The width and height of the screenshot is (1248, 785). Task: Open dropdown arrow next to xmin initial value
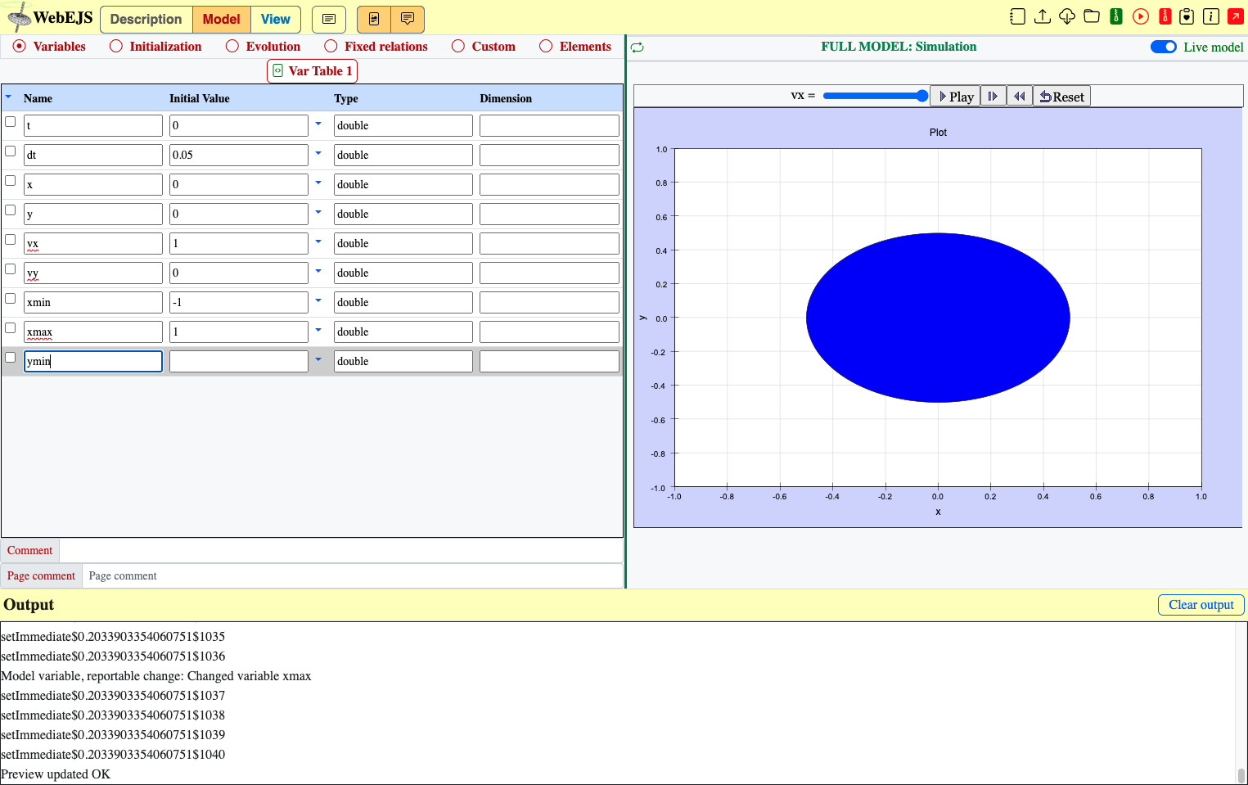click(x=318, y=300)
